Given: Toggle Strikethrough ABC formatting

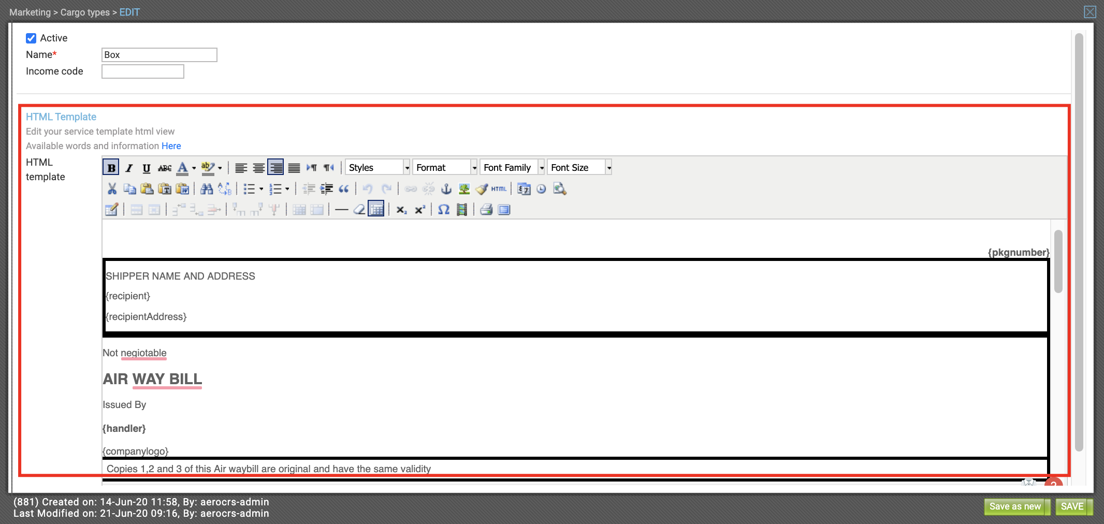Looking at the screenshot, I should (x=165, y=167).
